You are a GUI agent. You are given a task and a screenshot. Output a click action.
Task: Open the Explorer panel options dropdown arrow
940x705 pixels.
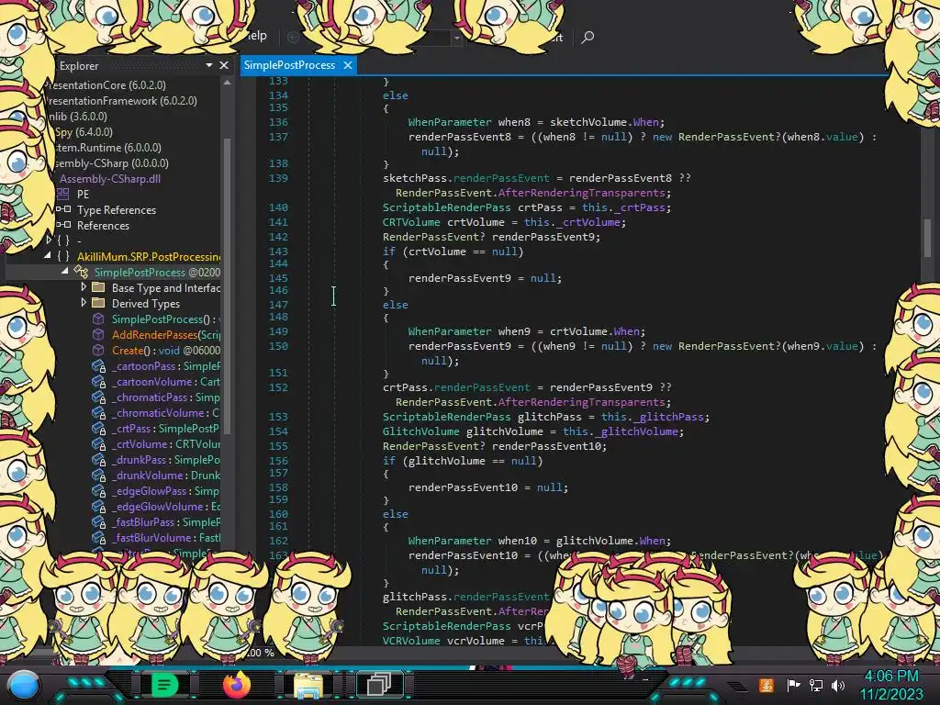(208, 65)
